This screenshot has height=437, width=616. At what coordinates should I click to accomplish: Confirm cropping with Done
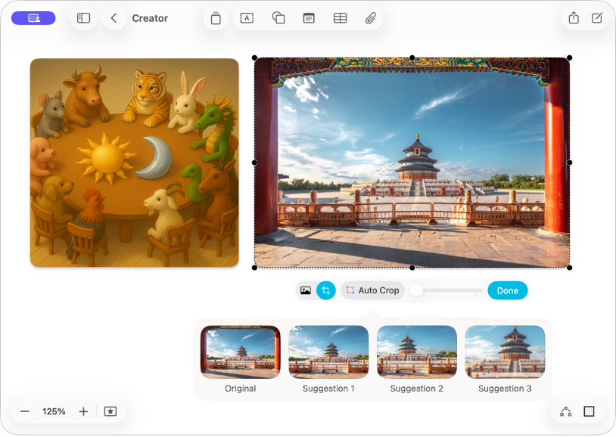click(x=507, y=290)
